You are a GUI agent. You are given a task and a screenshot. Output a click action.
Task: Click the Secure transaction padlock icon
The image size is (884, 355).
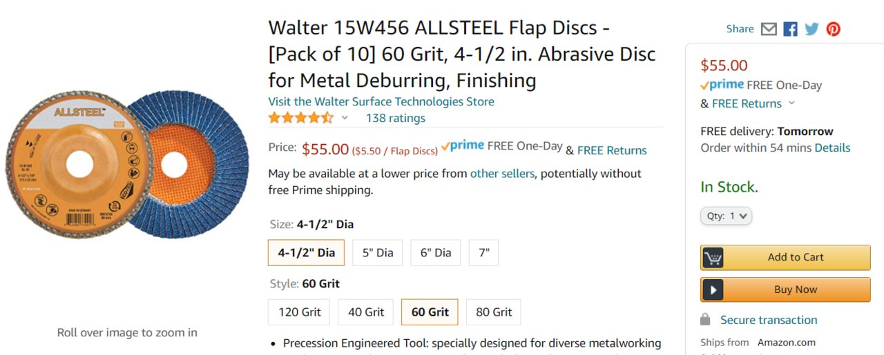pos(705,320)
